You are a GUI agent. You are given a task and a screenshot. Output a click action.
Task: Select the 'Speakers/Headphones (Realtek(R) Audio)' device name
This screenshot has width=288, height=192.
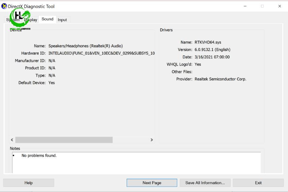pyautogui.click(x=86, y=46)
